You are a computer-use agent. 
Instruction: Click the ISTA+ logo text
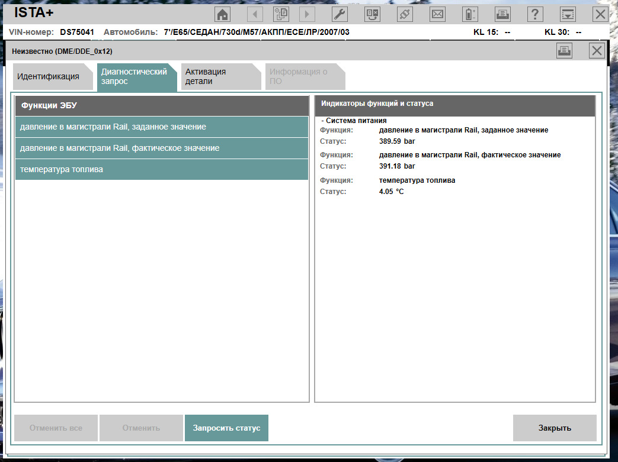[x=34, y=12]
